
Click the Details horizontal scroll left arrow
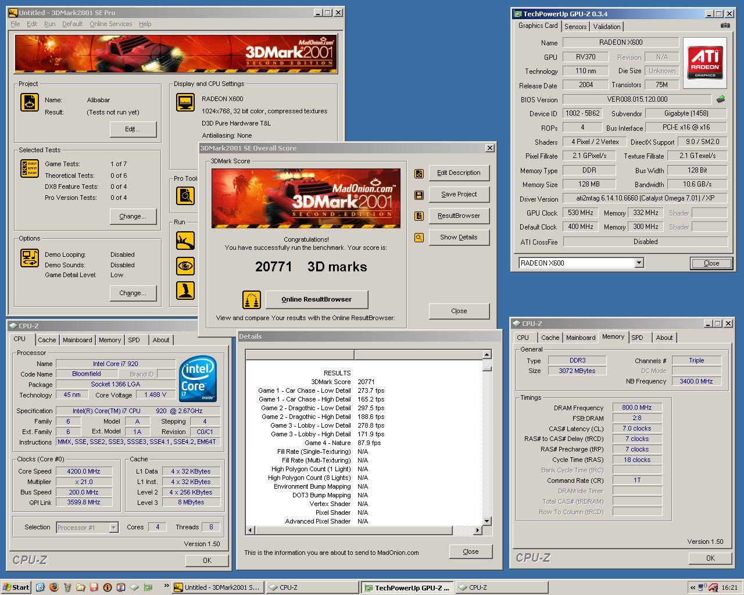[251, 530]
